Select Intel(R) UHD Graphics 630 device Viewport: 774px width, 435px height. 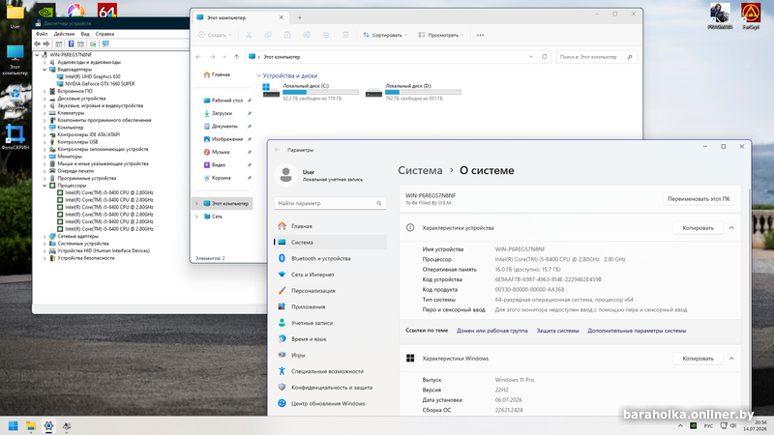tap(92, 76)
